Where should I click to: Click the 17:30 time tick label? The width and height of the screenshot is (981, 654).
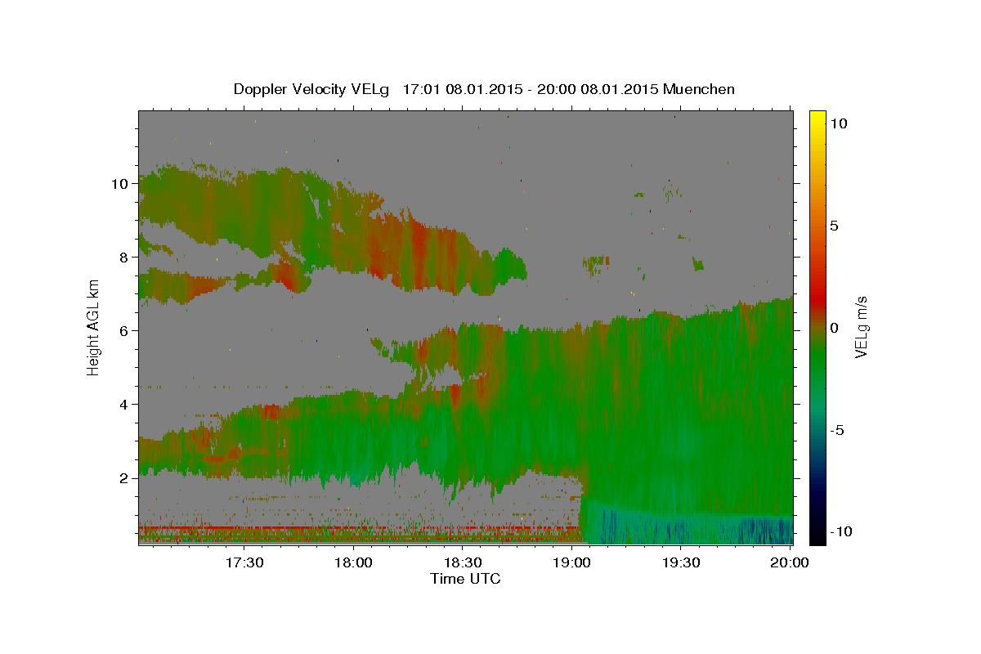244,562
